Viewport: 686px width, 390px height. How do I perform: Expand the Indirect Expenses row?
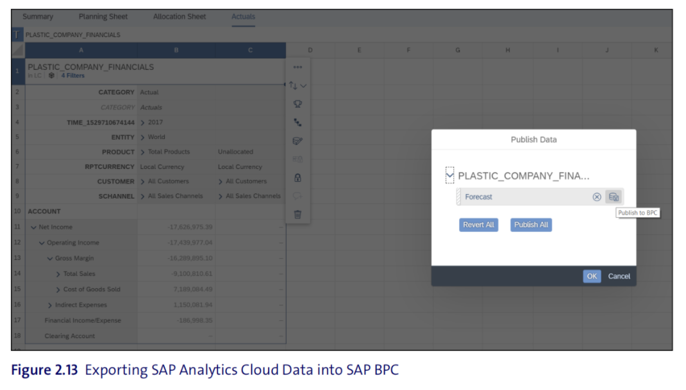[50, 305]
